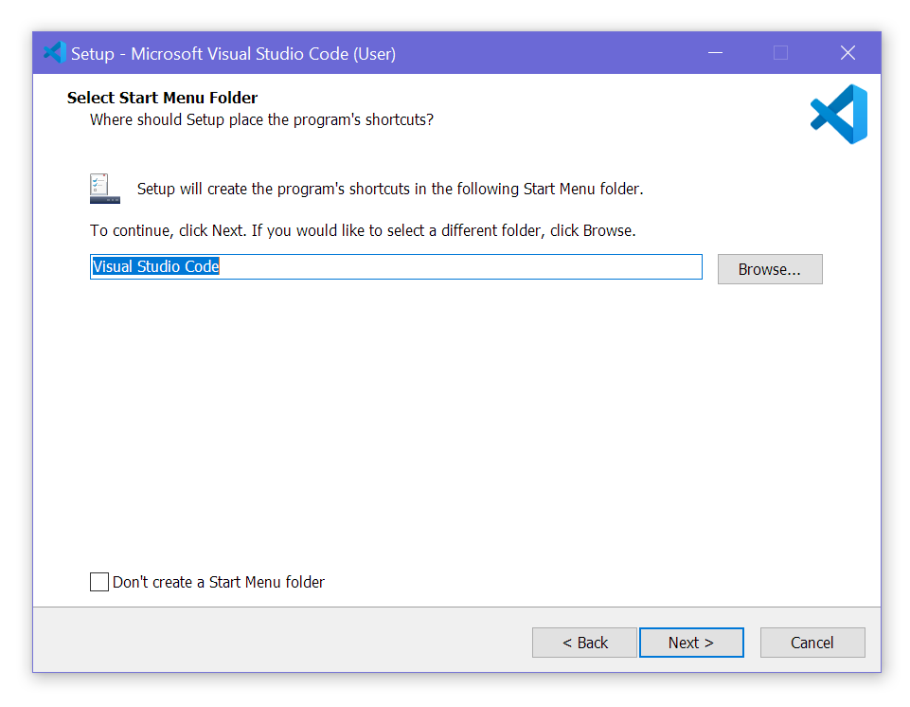Cancel the setup wizard
Viewport: 910px width, 707px height.
coord(812,643)
